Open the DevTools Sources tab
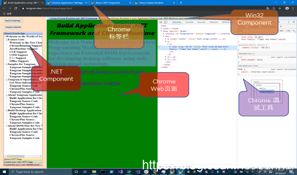Screen dimensions: 297x175 pyautogui.click(x=201, y=22)
